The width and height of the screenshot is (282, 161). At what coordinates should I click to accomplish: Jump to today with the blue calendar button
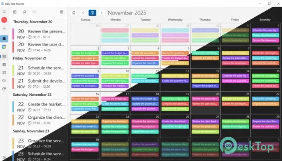(x=92, y=13)
